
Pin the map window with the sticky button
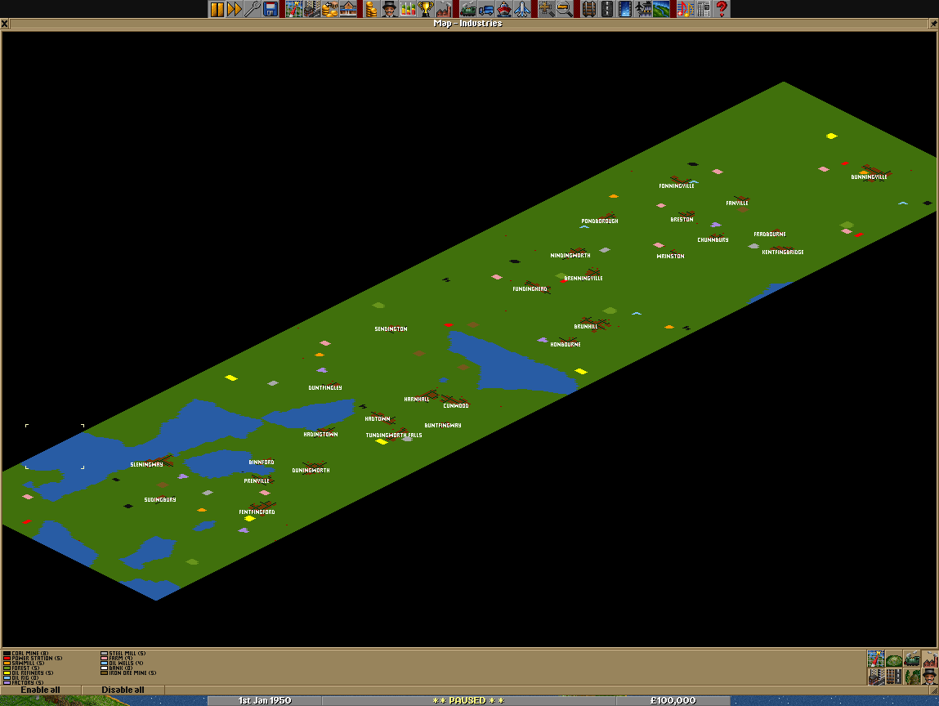point(933,24)
